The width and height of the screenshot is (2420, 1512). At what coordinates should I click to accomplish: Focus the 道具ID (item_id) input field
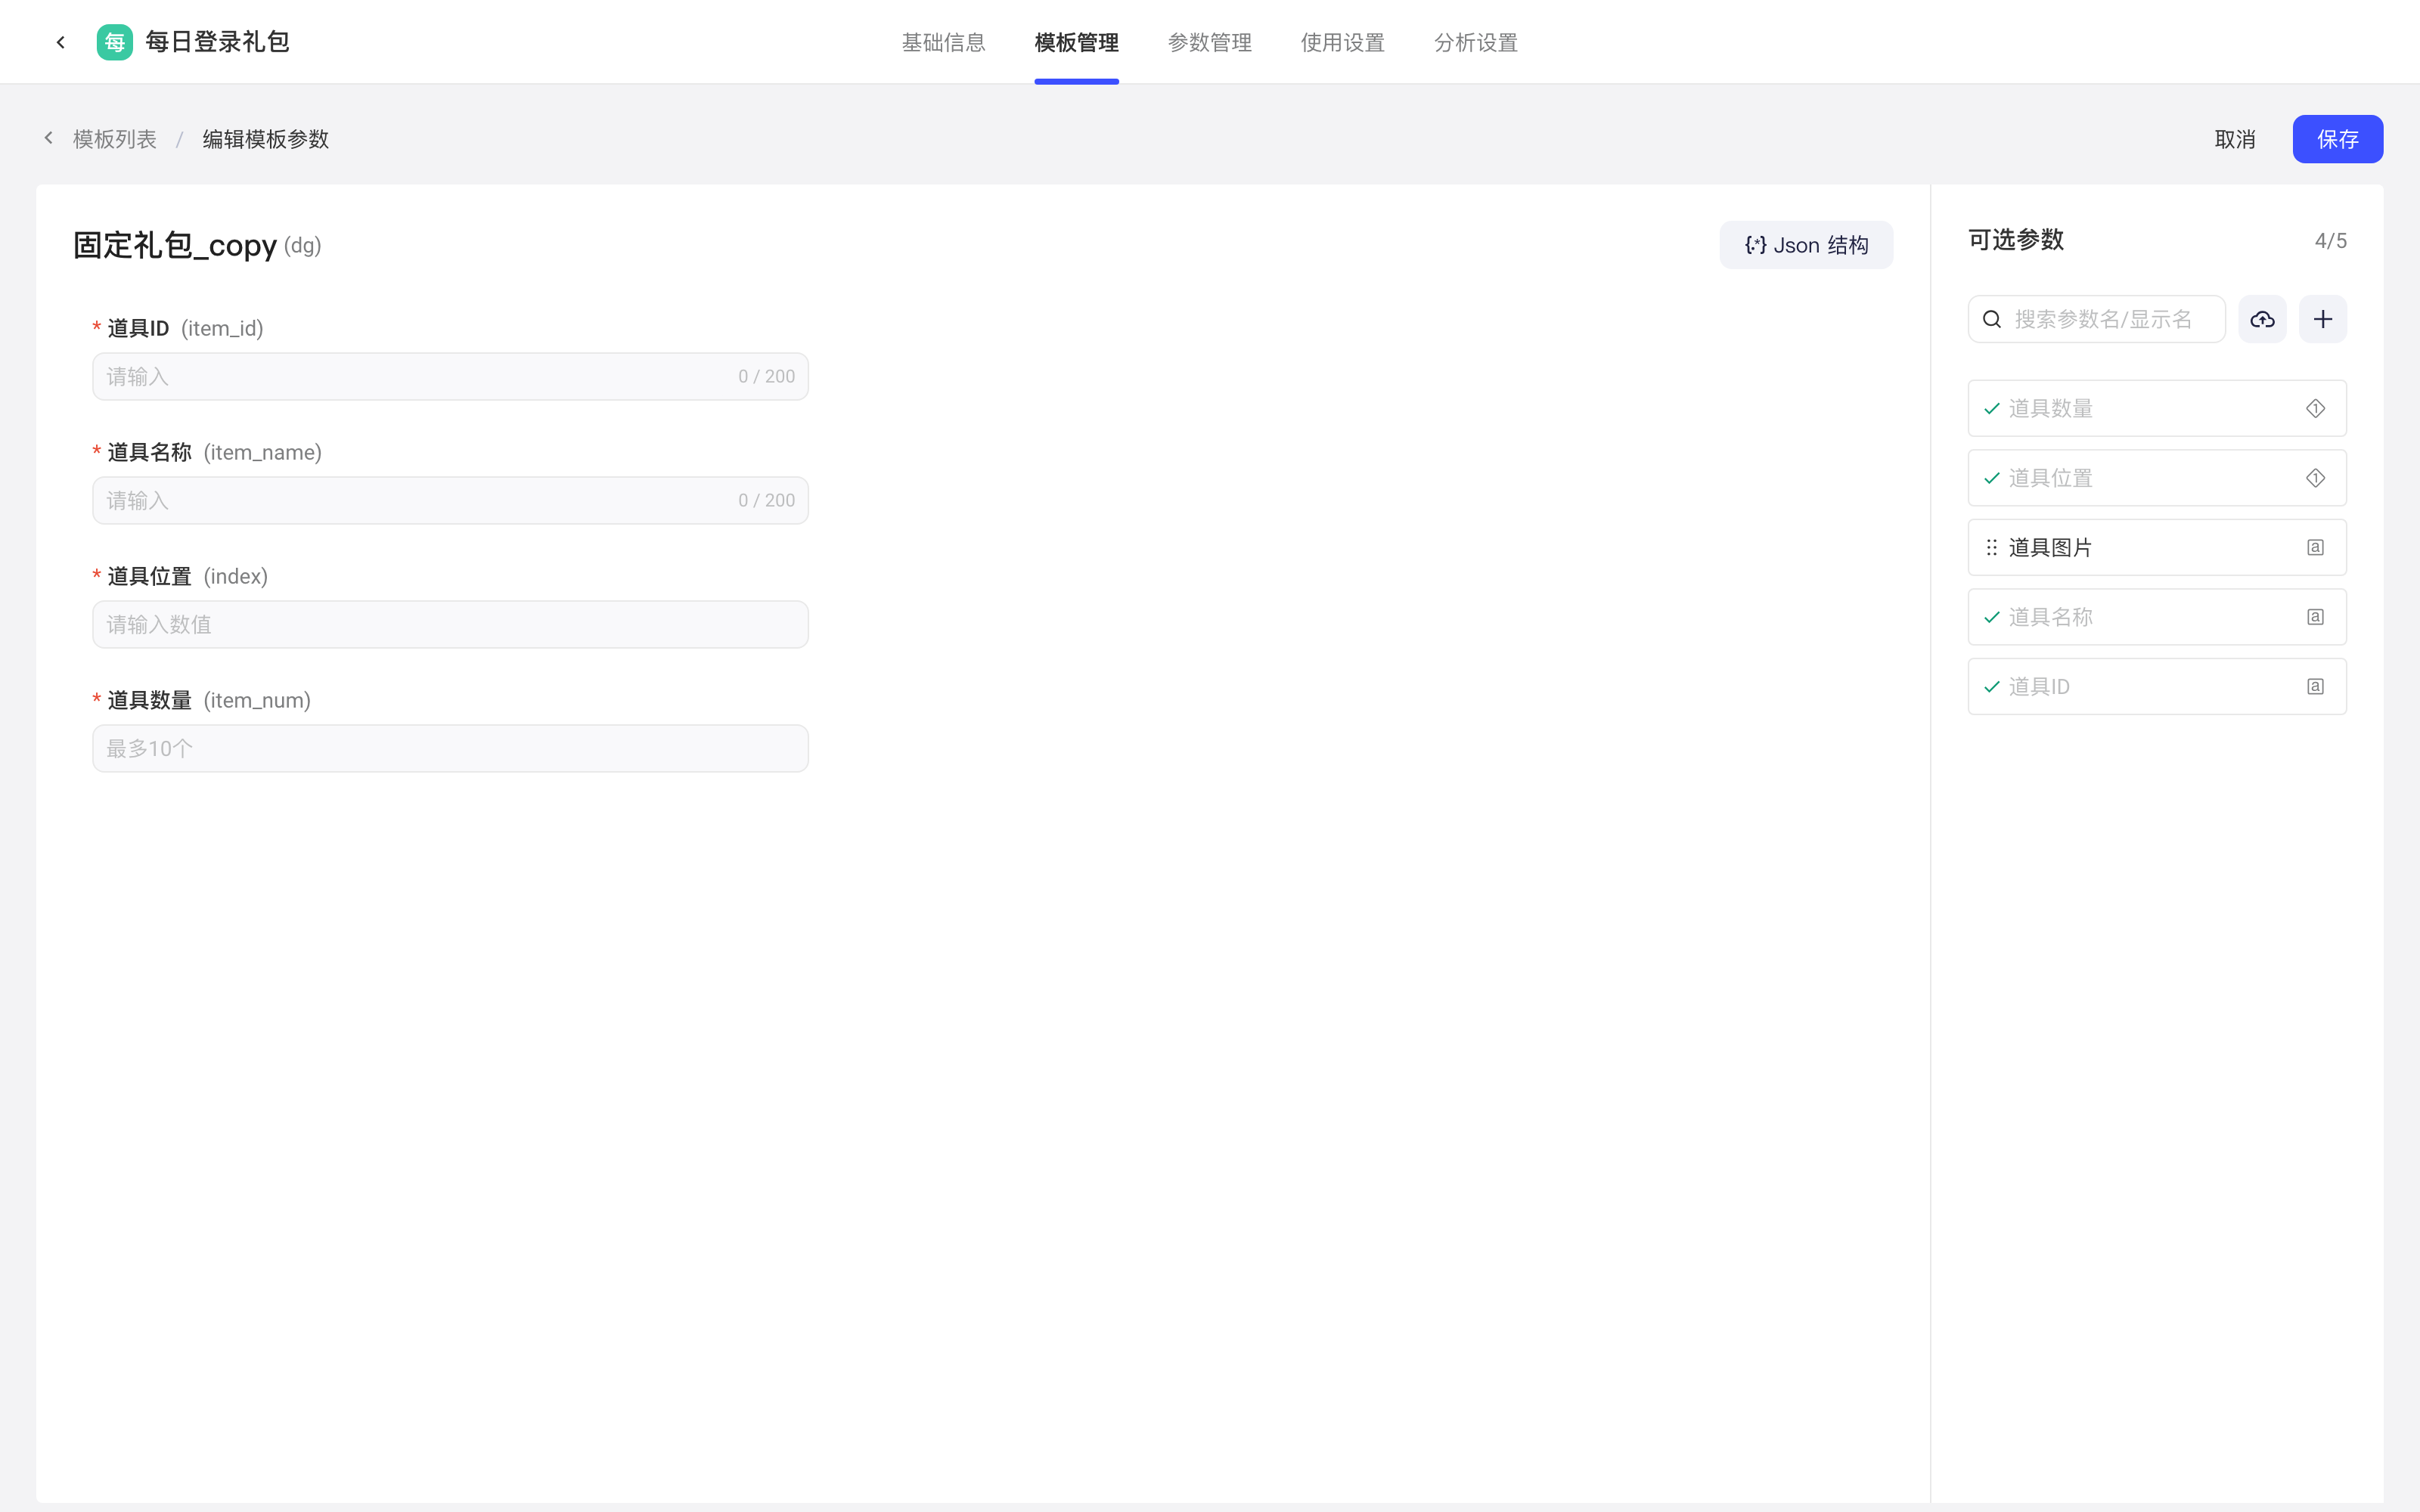click(x=450, y=376)
